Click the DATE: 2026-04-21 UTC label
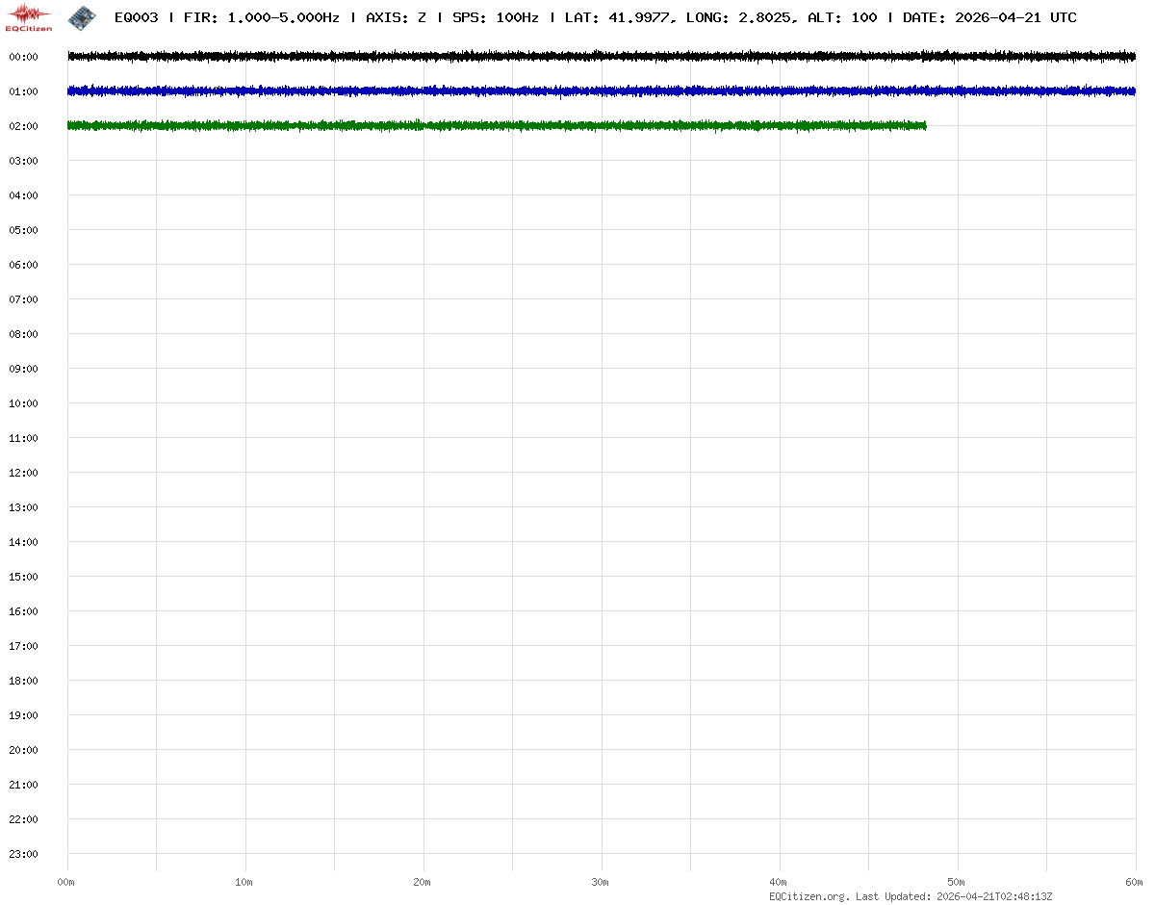The height and width of the screenshot is (905, 1155). [x=989, y=17]
